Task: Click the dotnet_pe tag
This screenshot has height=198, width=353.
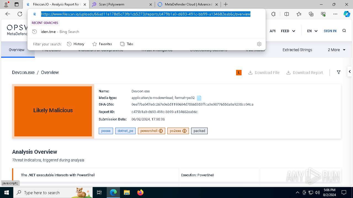Action: 125,131
